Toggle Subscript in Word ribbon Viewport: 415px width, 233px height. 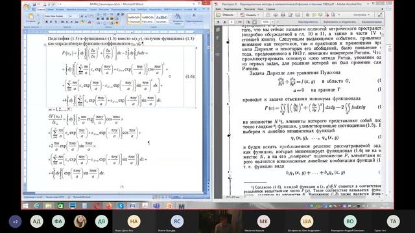tap(67, 22)
